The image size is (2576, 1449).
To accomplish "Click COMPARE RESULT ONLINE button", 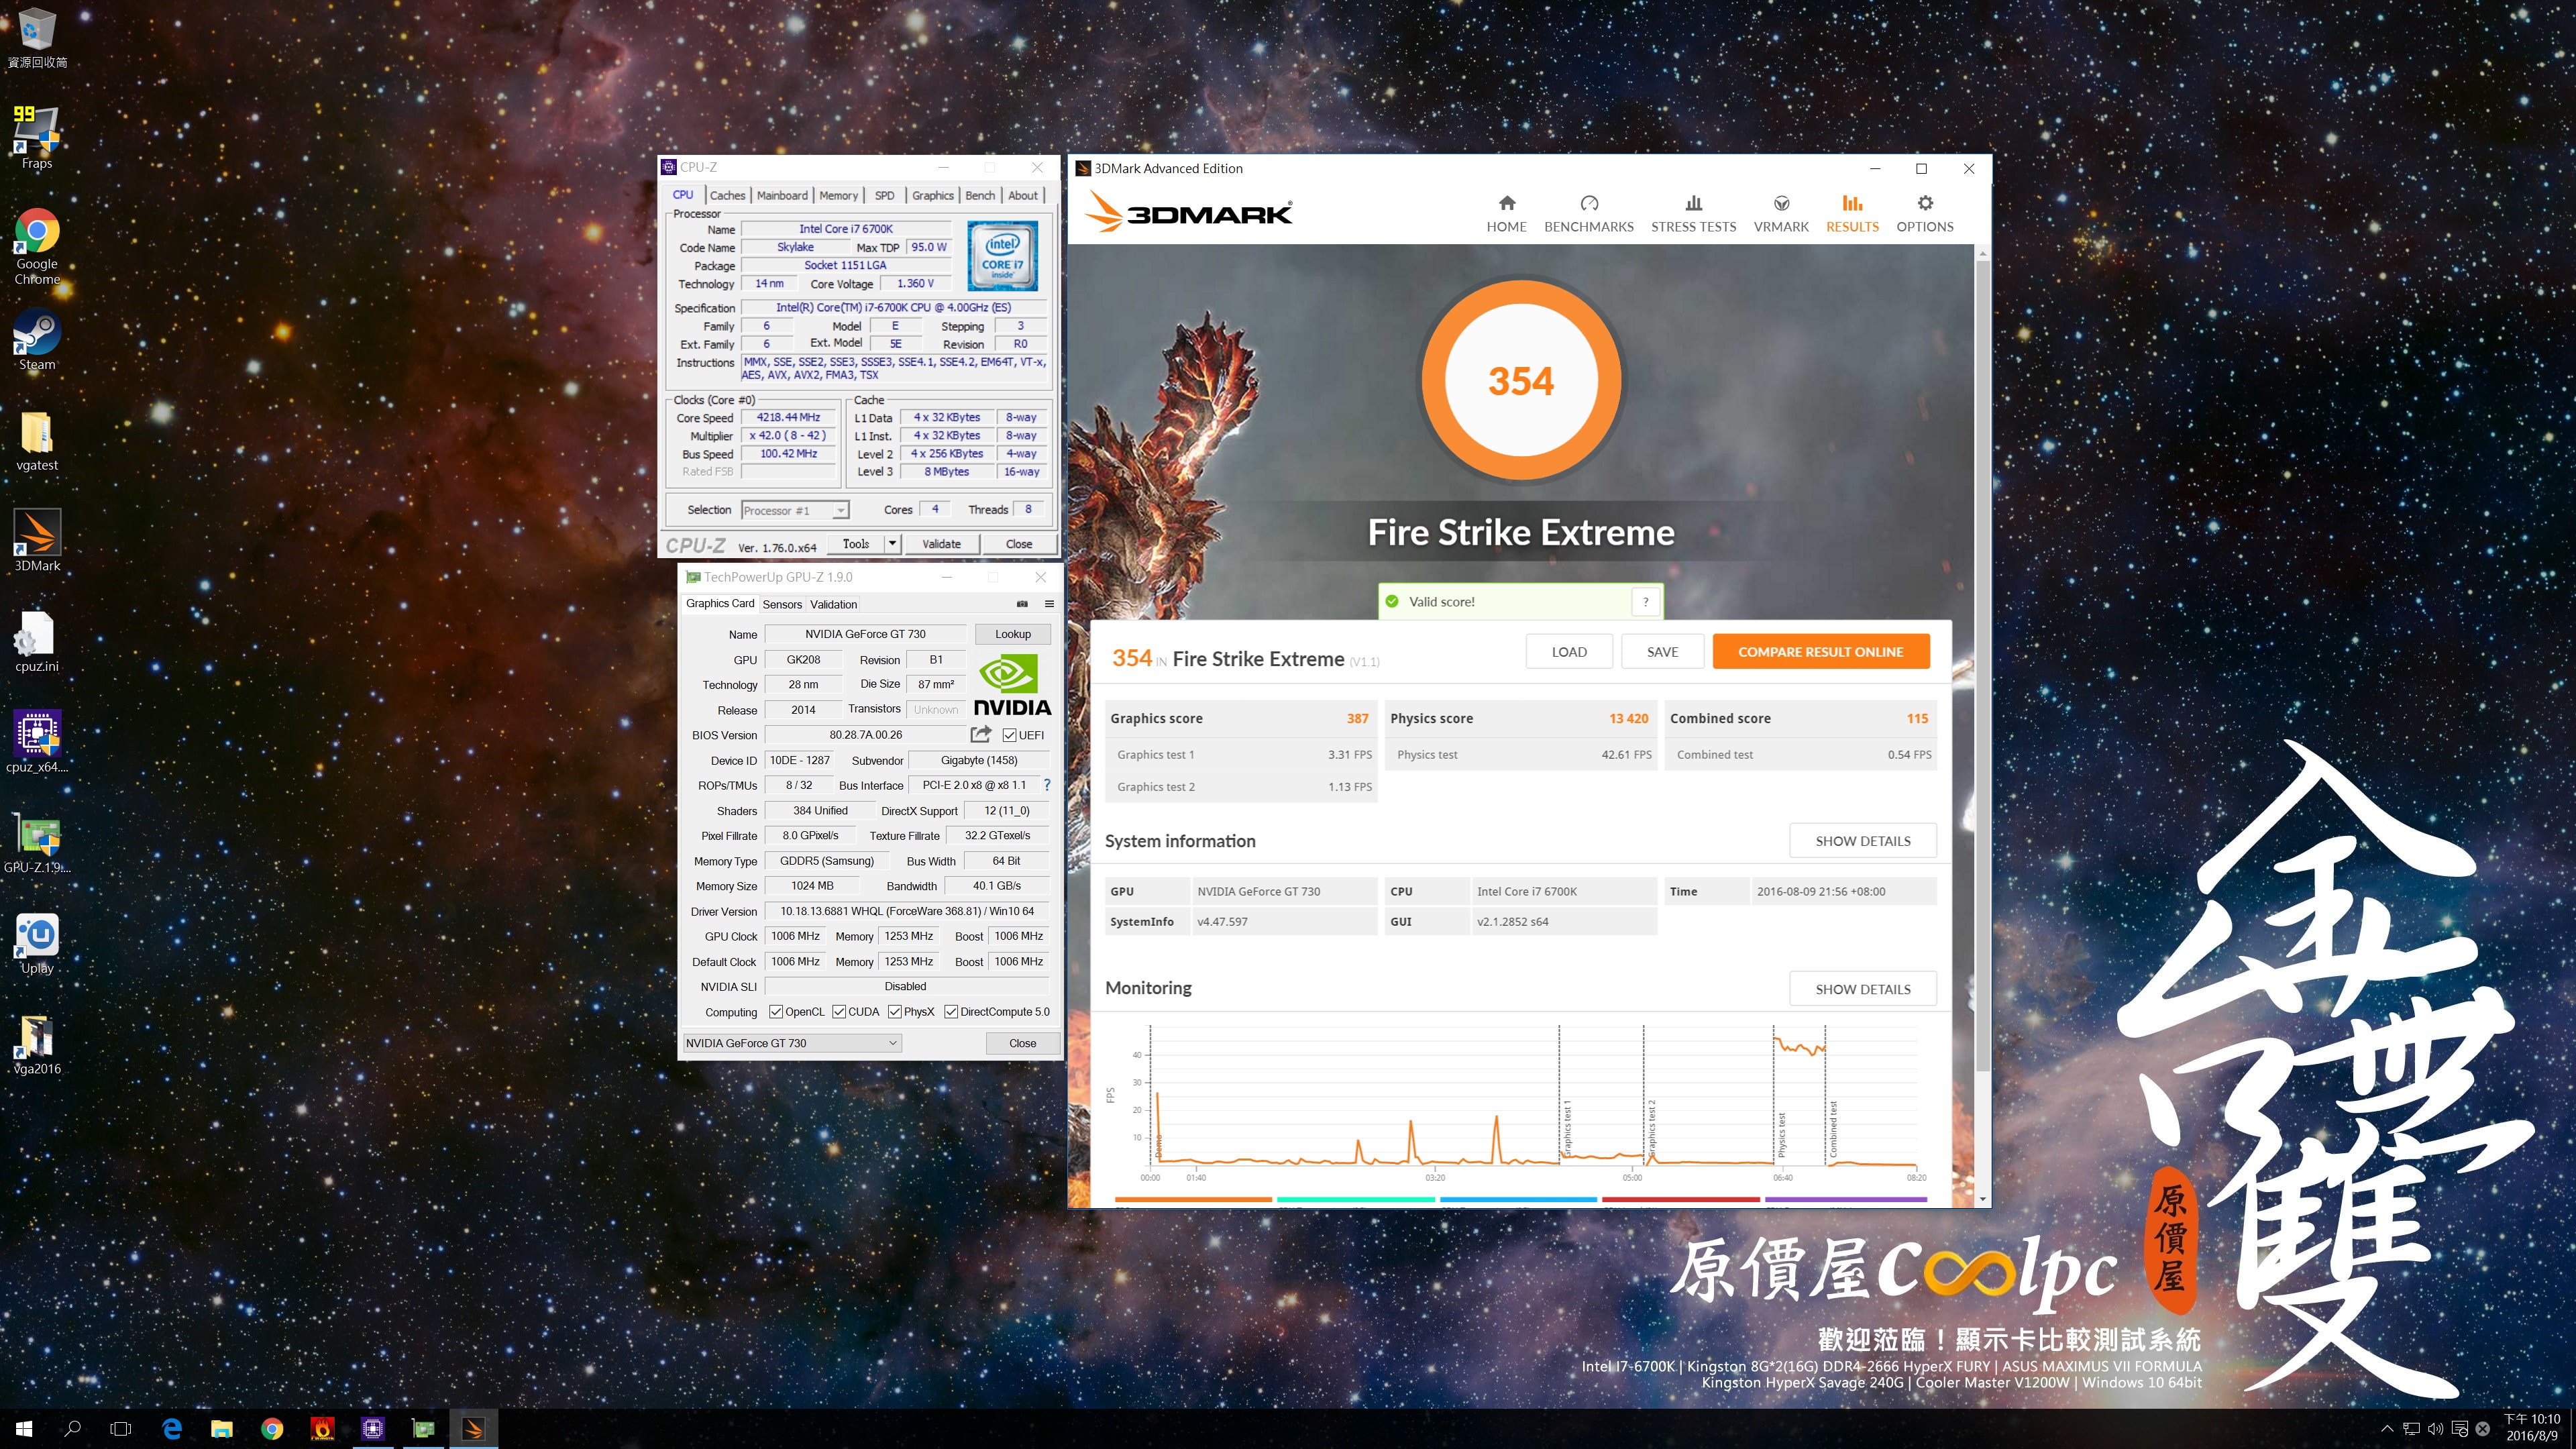I will pyautogui.click(x=1820, y=652).
